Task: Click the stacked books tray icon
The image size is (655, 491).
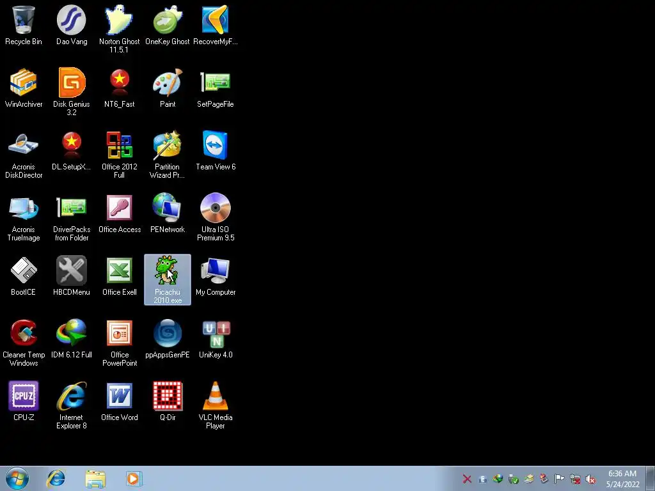Action: [x=529, y=479]
